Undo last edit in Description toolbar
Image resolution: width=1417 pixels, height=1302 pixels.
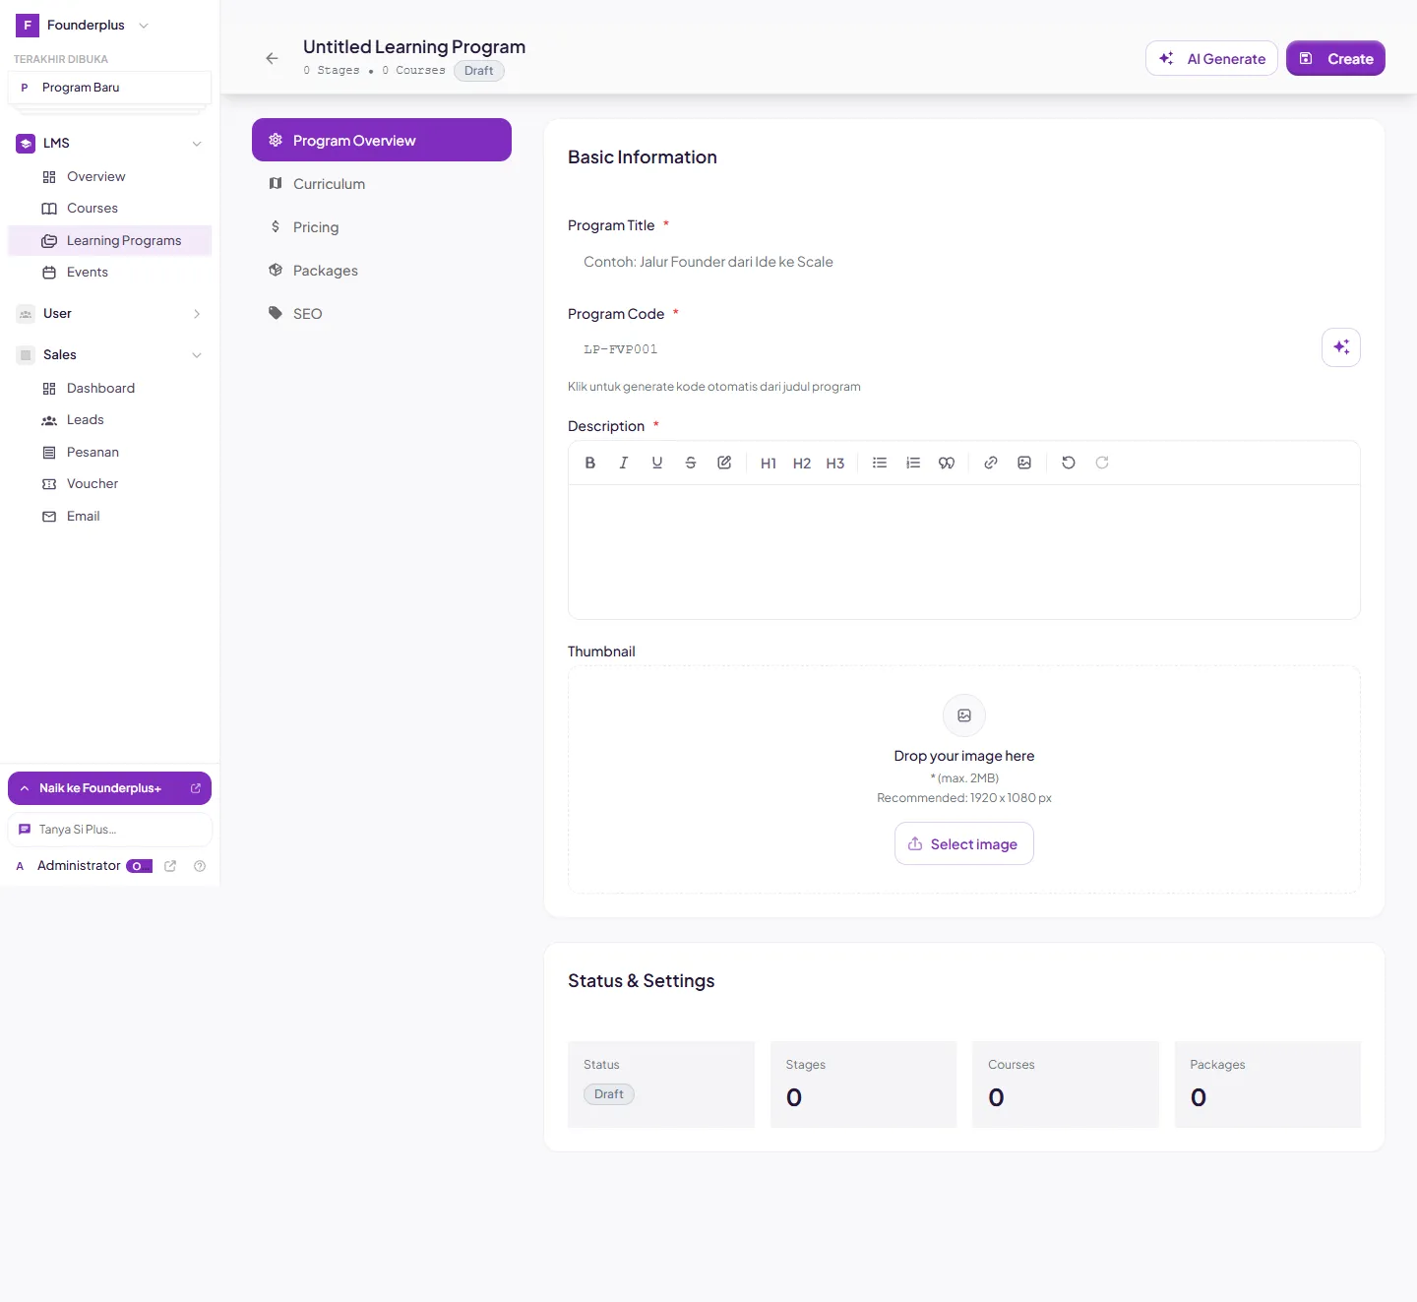point(1069,463)
